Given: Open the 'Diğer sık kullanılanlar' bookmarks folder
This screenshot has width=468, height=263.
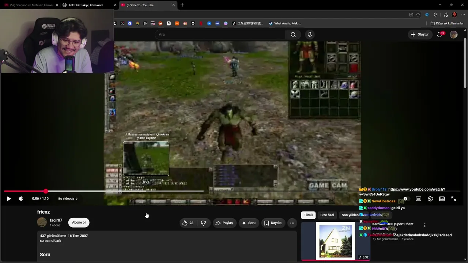Looking at the screenshot, I should 447,23.
